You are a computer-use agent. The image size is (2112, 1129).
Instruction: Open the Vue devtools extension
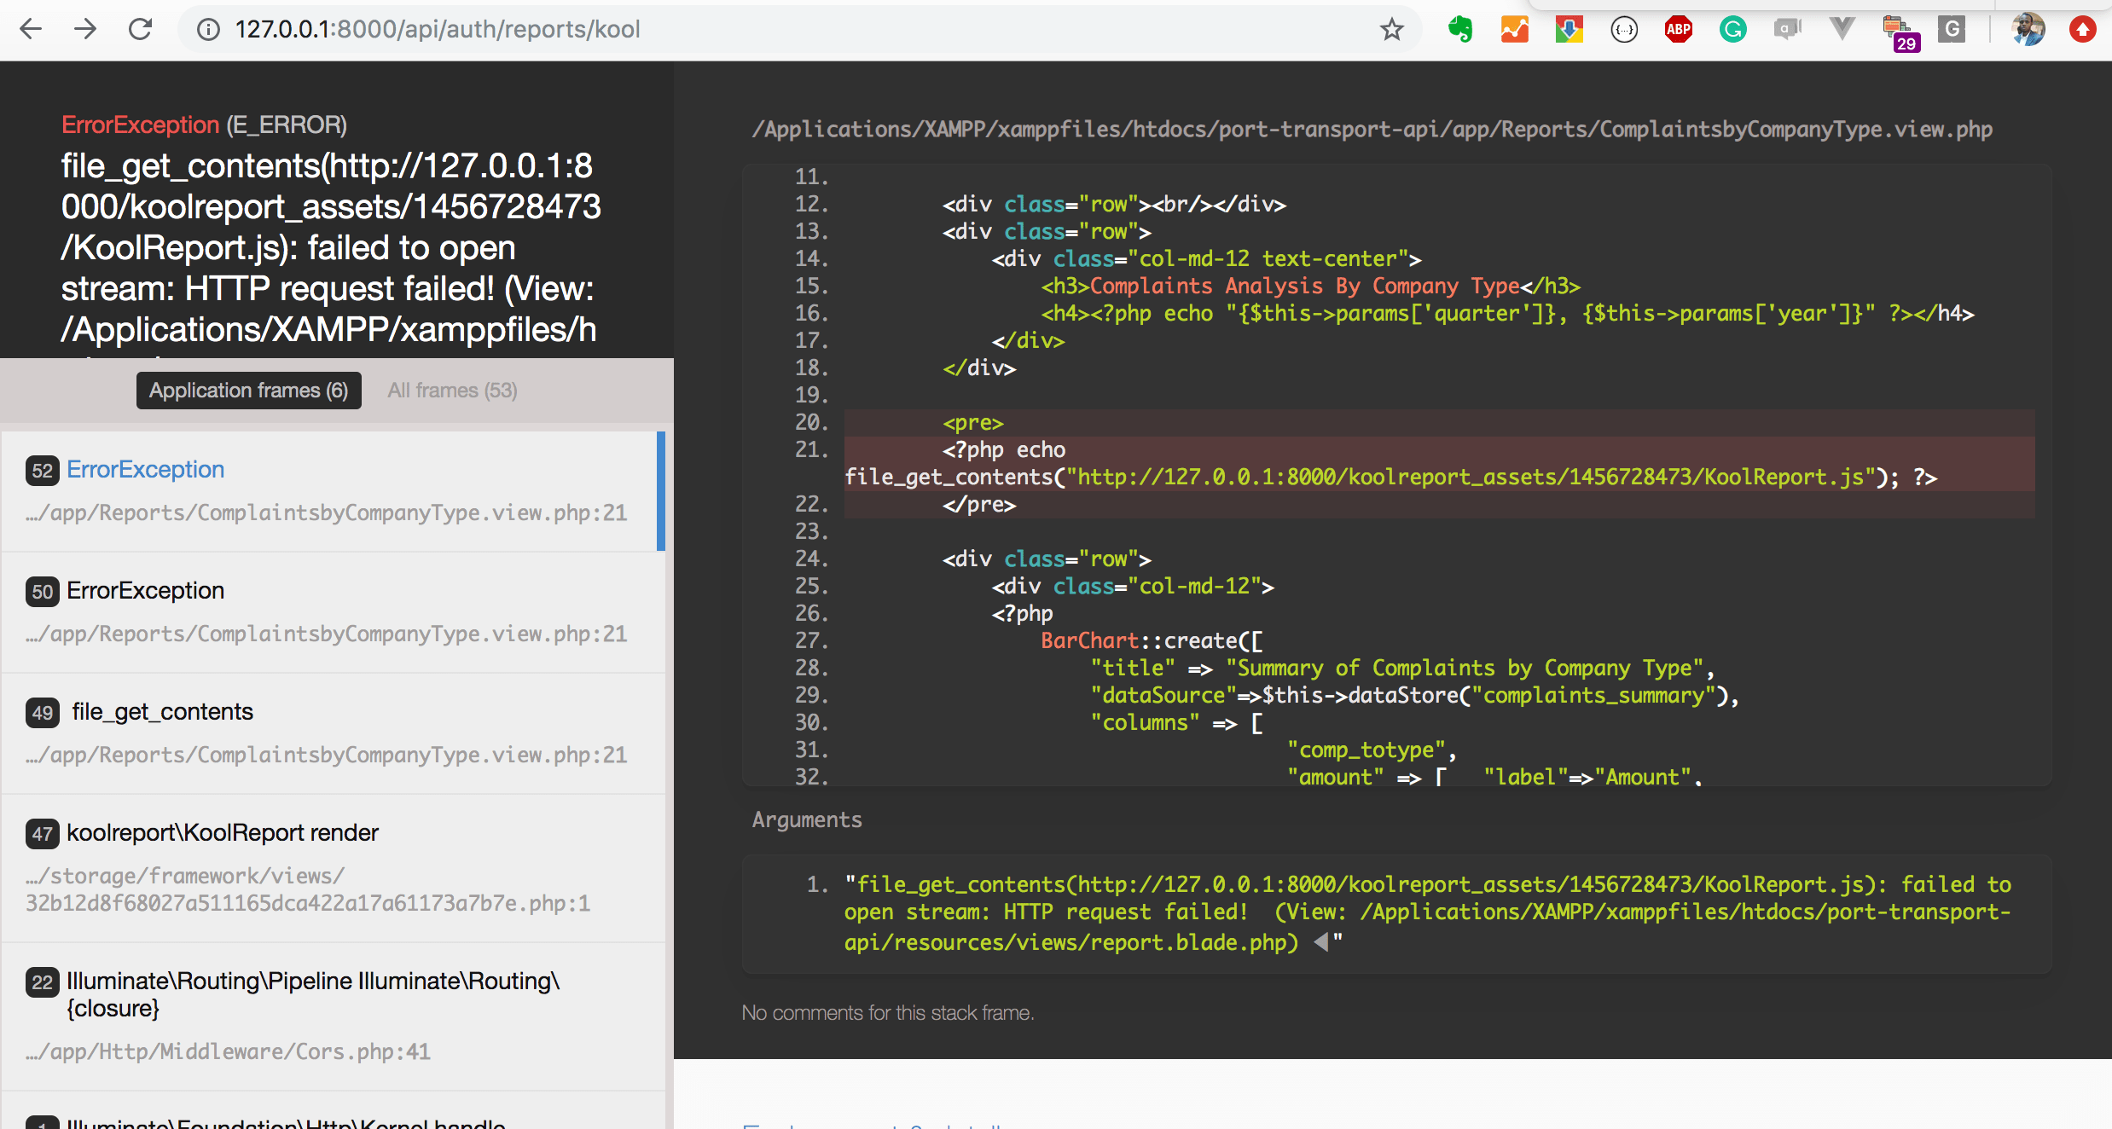click(1842, 30)
